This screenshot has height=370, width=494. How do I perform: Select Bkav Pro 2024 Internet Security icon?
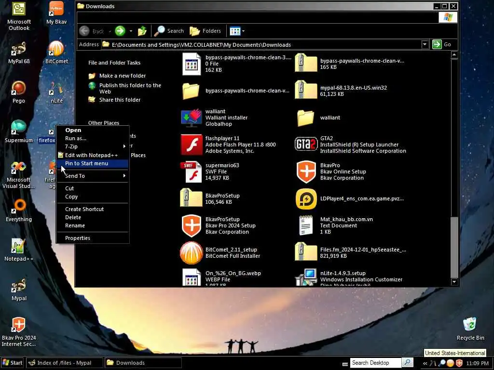(19, 332)
